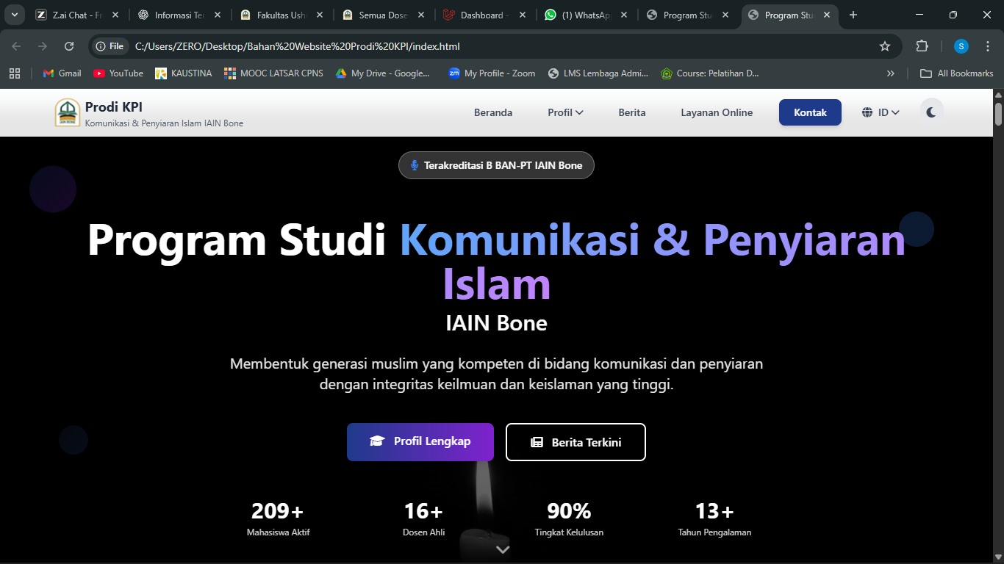Click the Prodi KPI logo icon
Viewport: 1004px width, 564px height.
[x=68, y=112]
